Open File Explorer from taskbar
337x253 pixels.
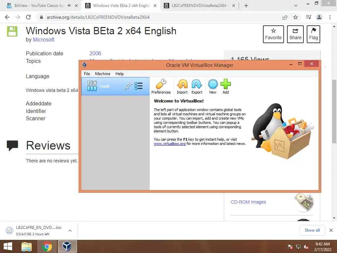coord(27,246)
